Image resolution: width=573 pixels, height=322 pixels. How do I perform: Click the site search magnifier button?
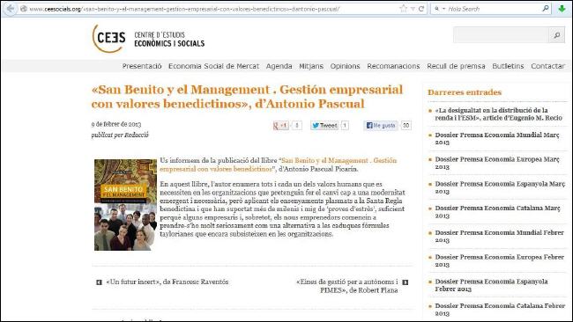[x=557, y=35]
